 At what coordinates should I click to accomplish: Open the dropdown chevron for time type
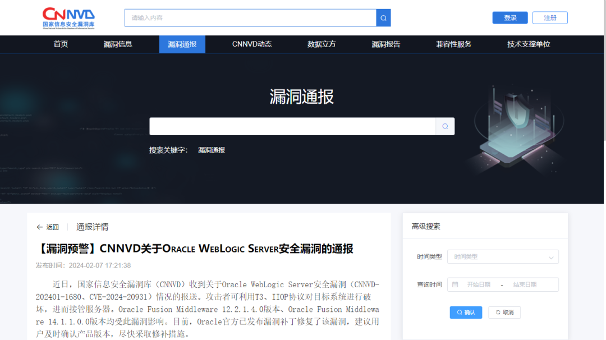[550, 258]
